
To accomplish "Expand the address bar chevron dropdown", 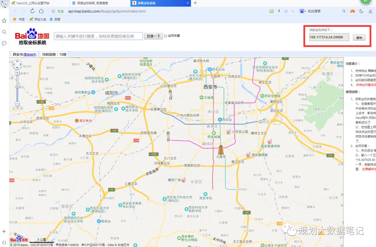I will tap(293, 11).
